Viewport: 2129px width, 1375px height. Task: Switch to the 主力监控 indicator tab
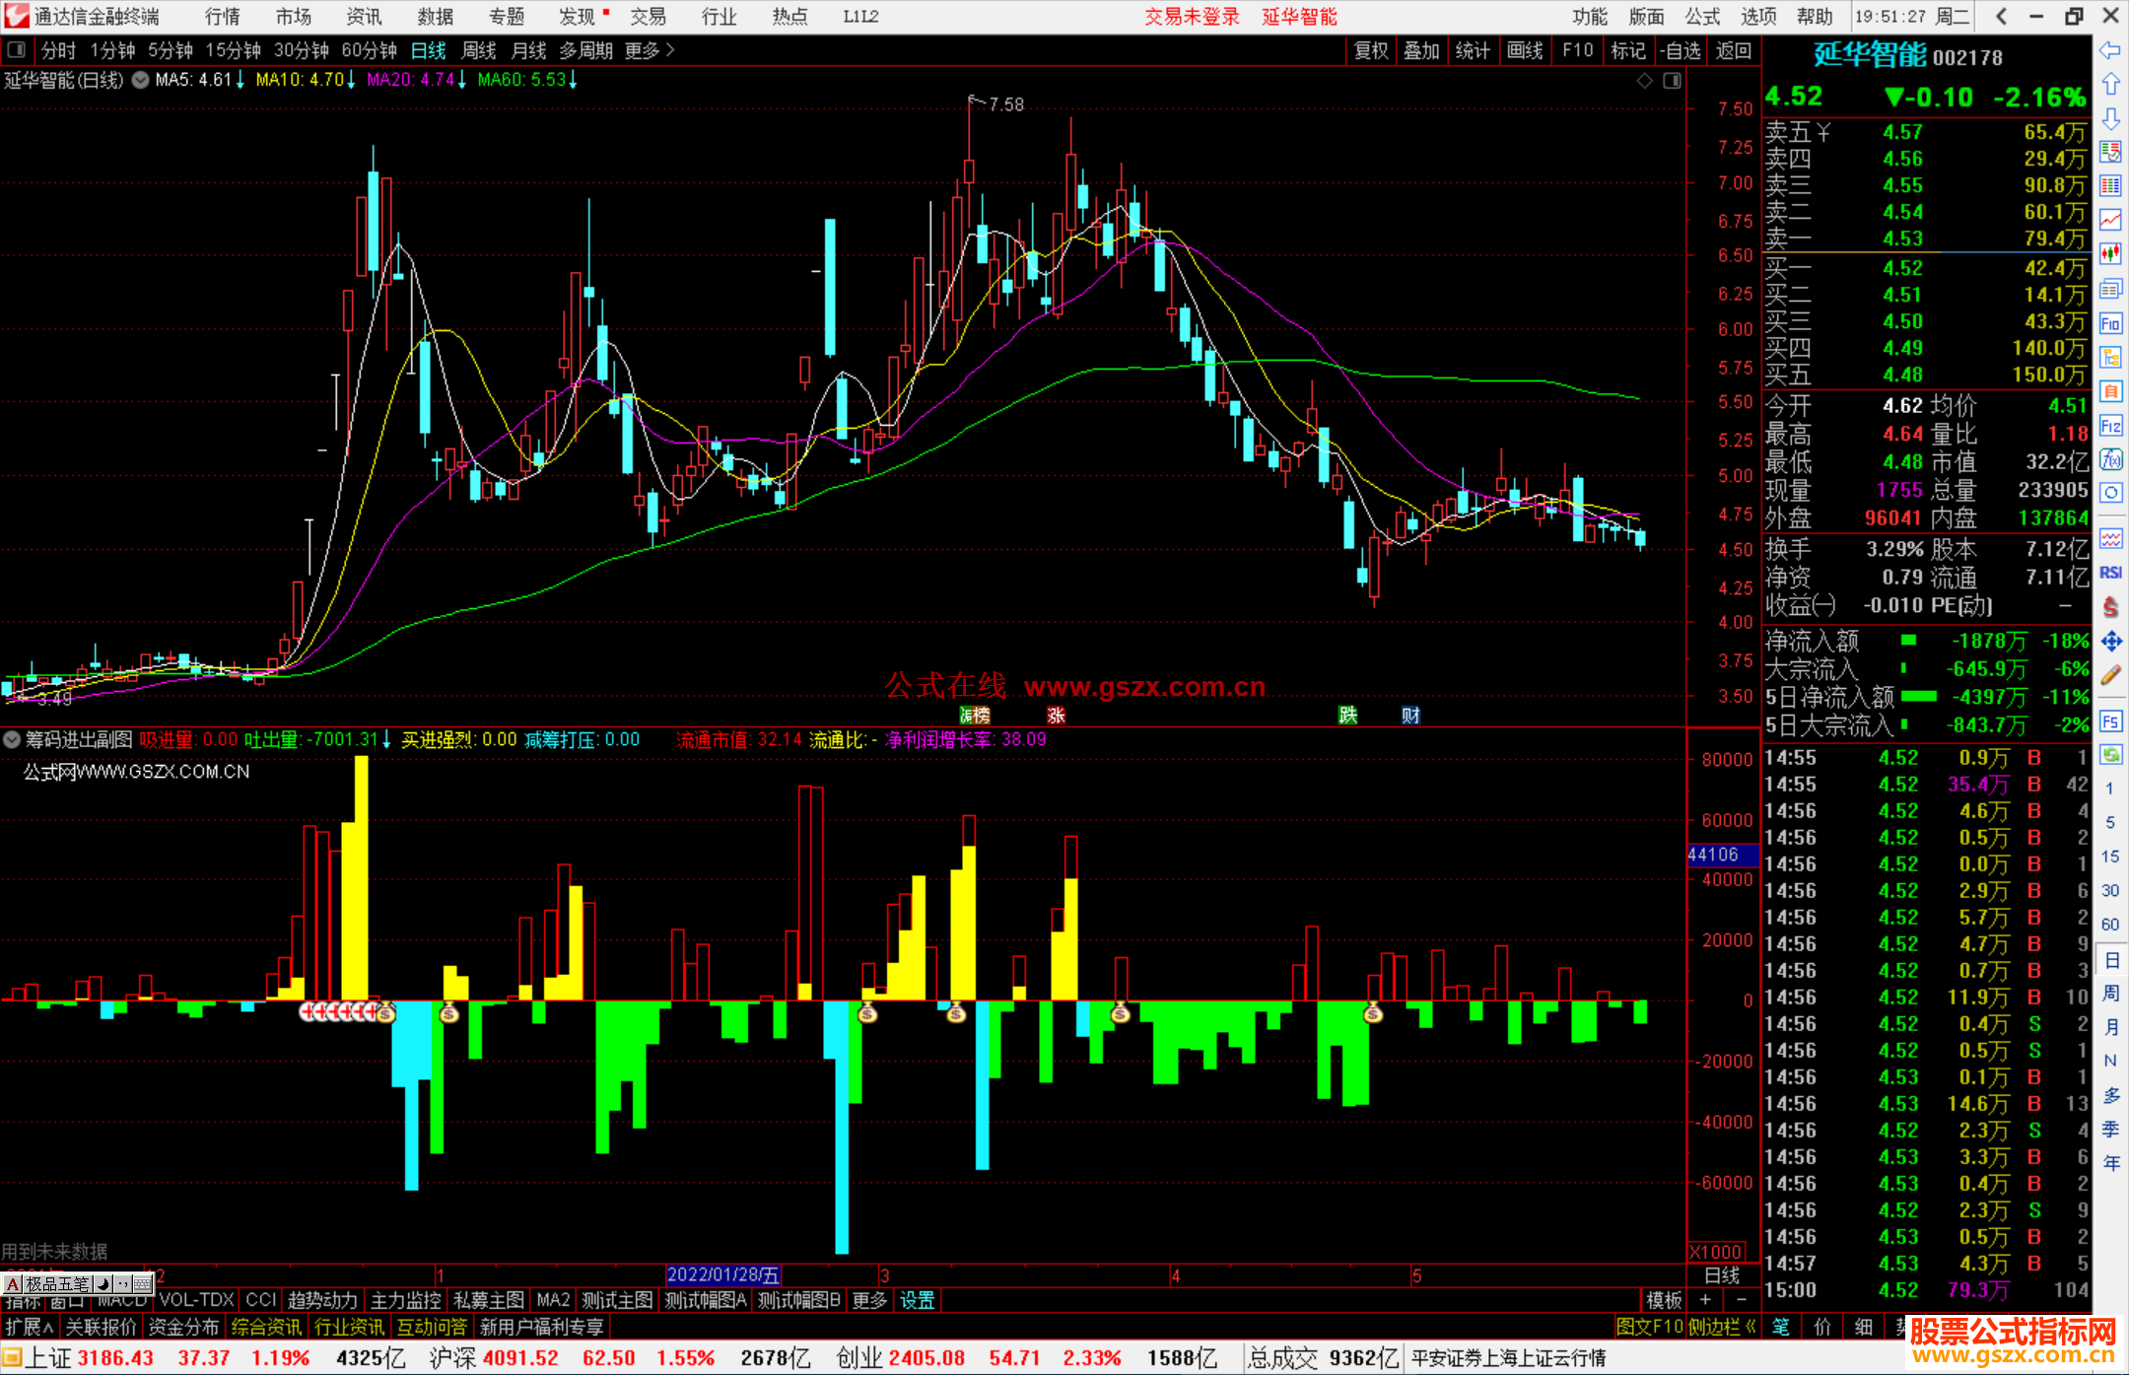(405, 1300)
